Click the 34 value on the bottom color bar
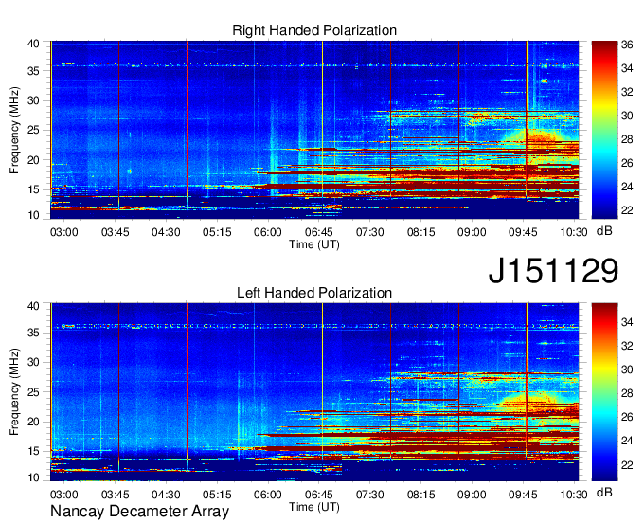Image resolution: width=644 pixels, height=523 pixels. click(x=627, y=322)
